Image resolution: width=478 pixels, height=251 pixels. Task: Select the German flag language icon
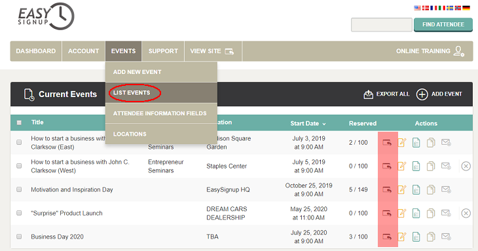[x=466, y=8]
